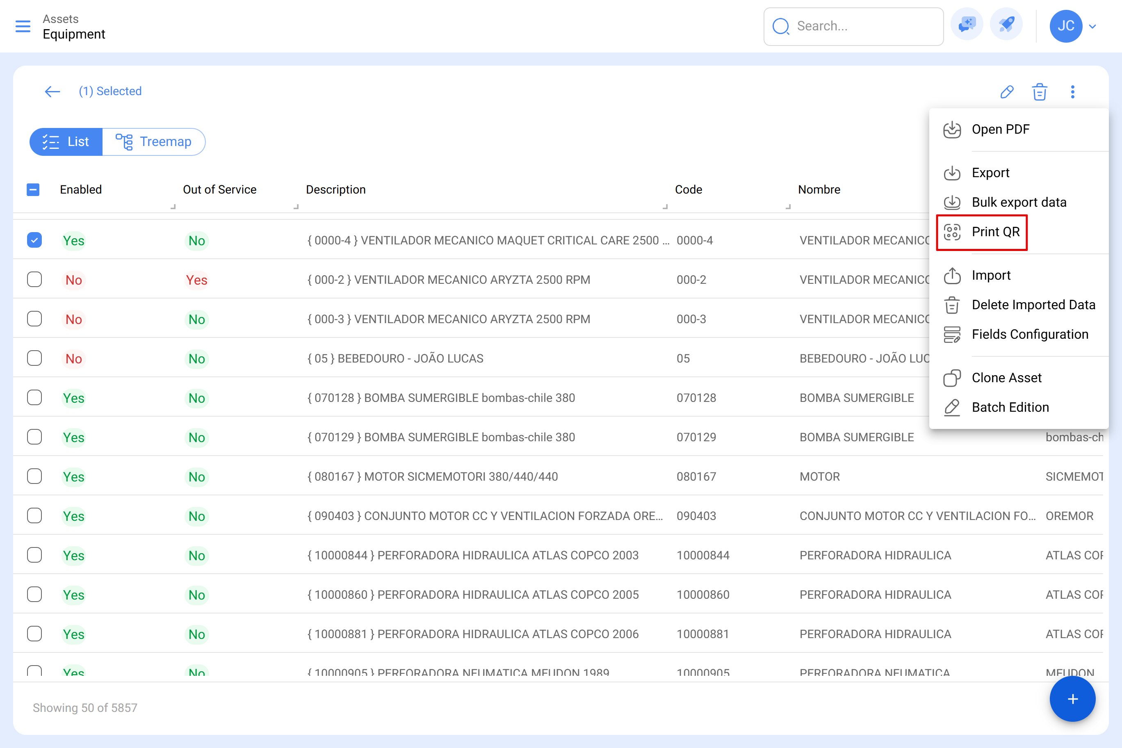The image size is (1122, 748).
Task: Click the Enabled column header
Action: pyautogui.click(x=81, y=190)
